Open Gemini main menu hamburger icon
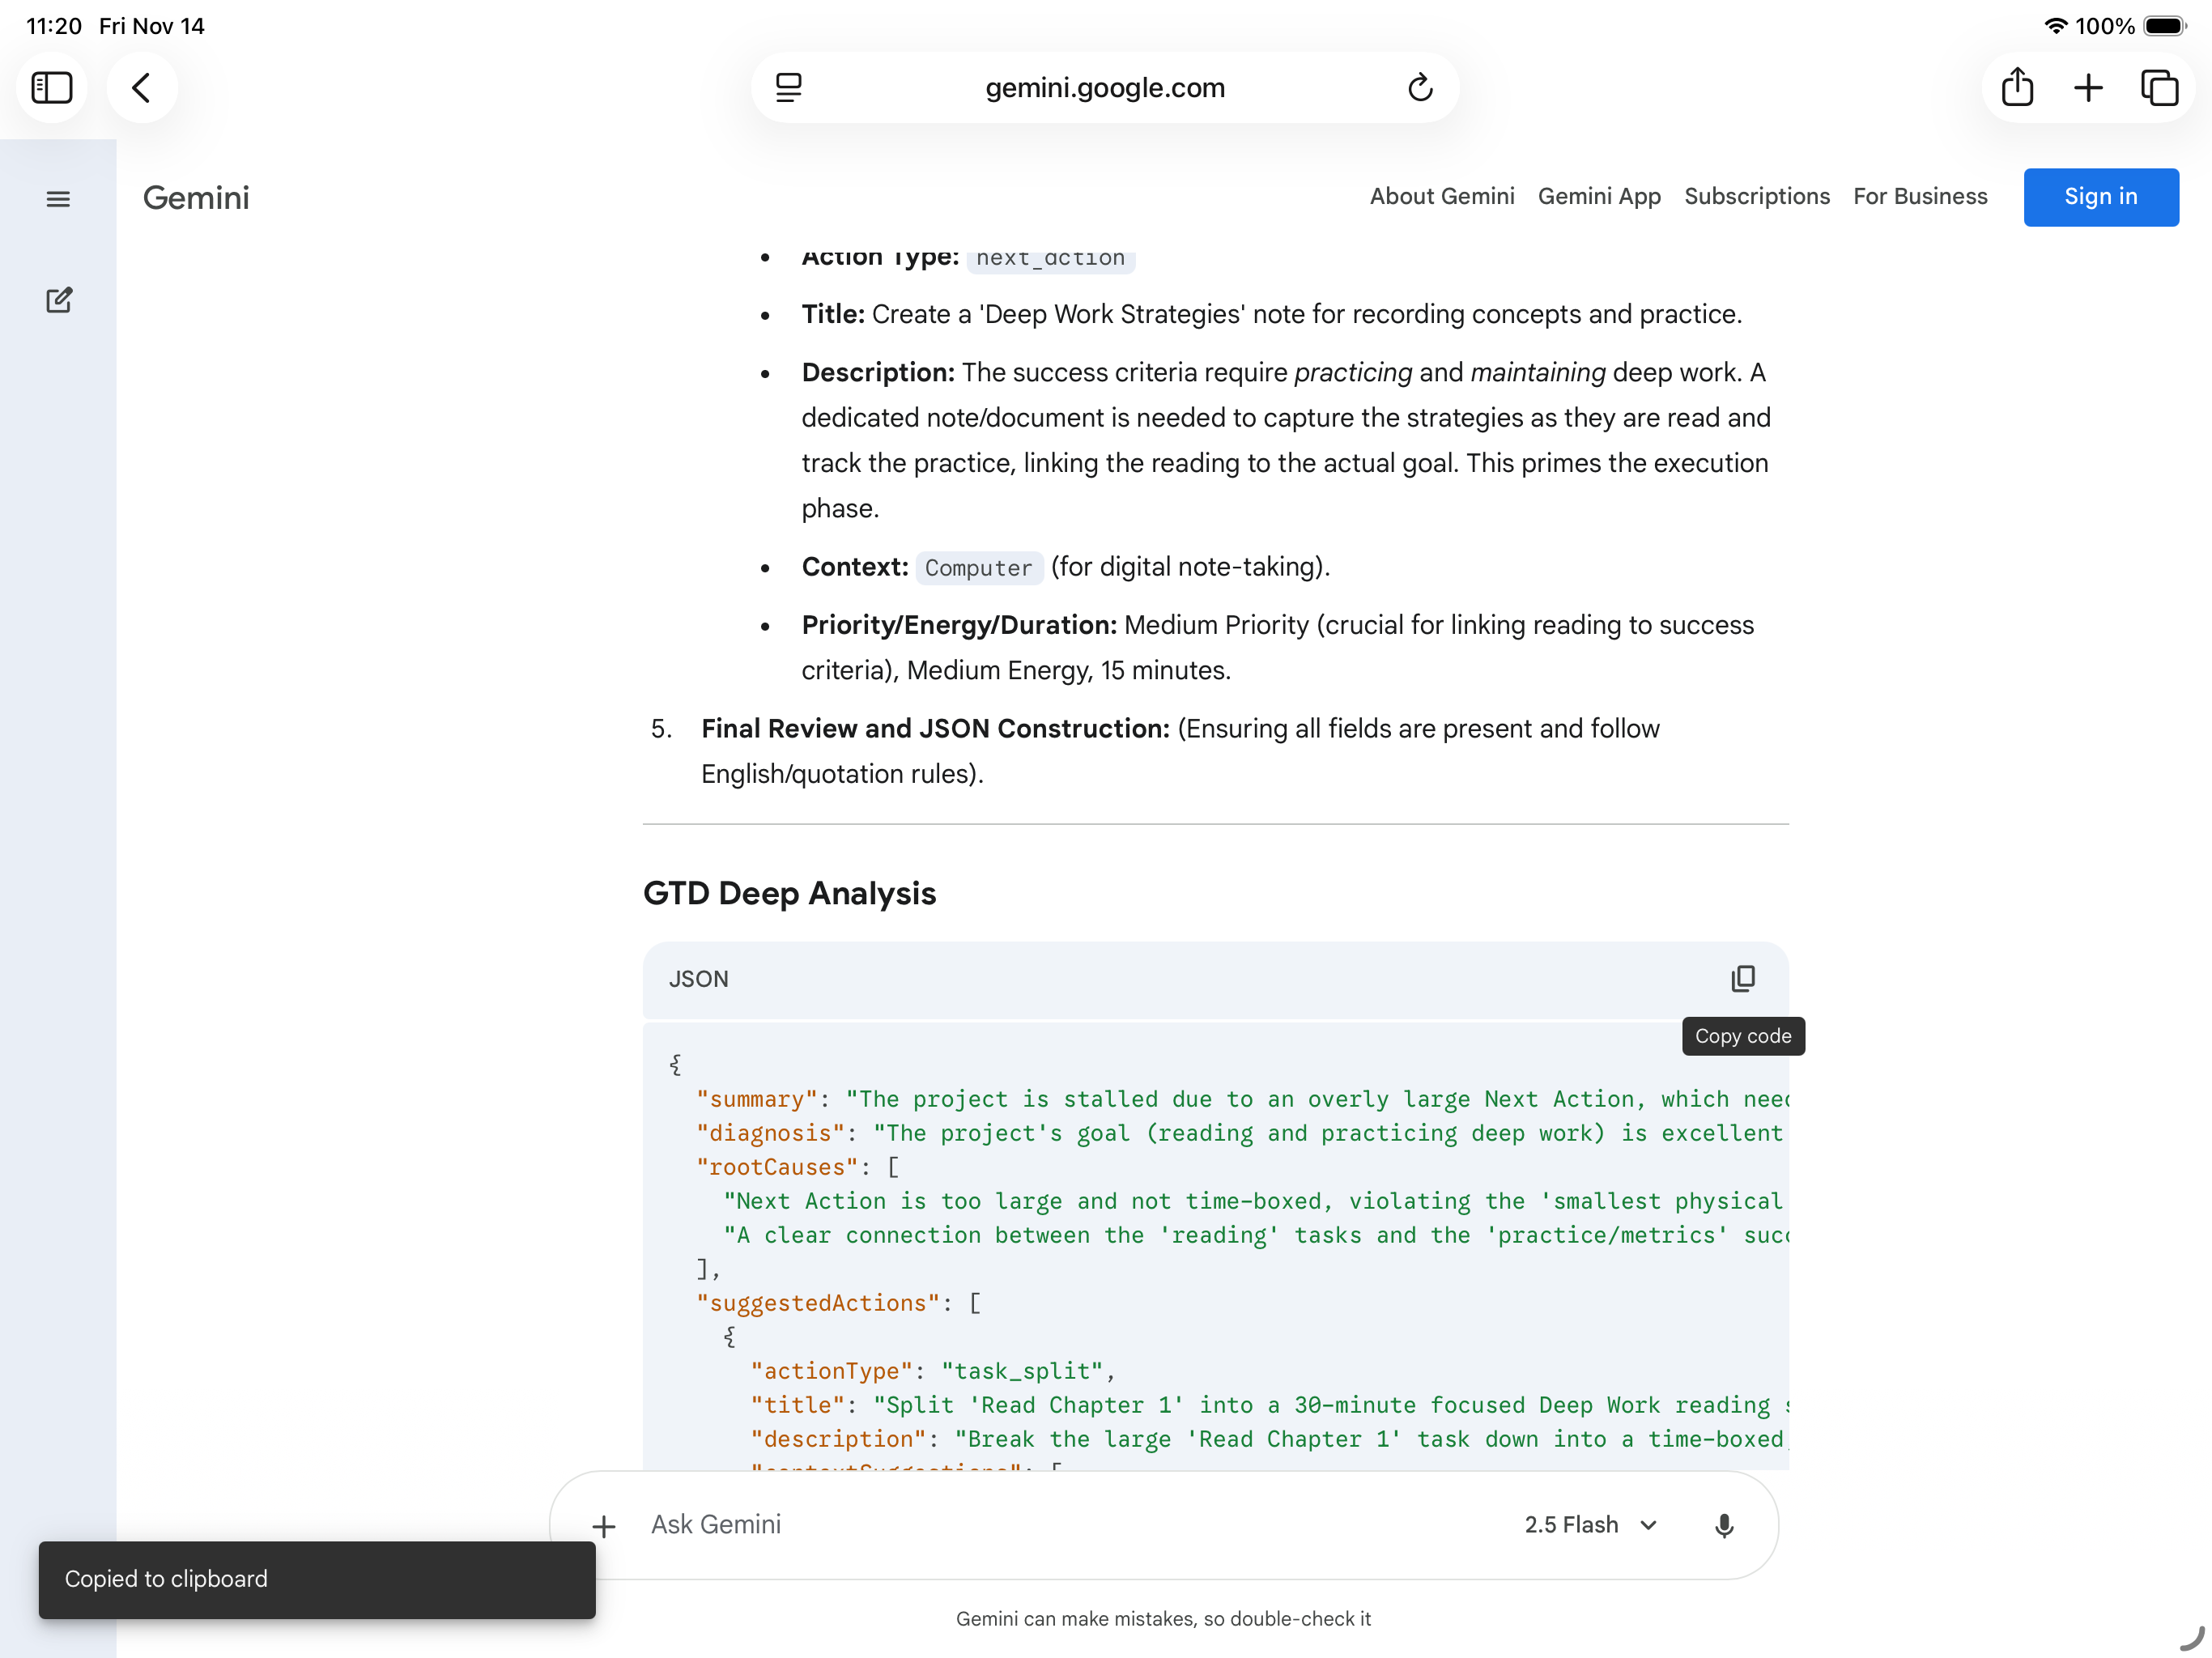The width and height of the screenshot is (2212, 1658). click(x=58, y=199)
